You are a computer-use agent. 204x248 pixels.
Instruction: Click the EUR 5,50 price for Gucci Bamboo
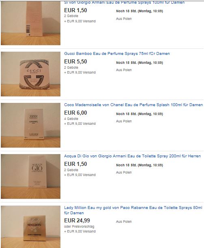pos(75,61)
